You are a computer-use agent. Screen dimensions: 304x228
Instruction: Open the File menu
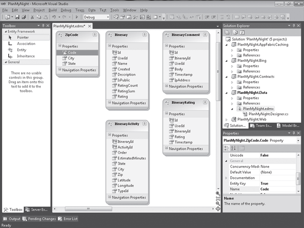click(5, 10)
